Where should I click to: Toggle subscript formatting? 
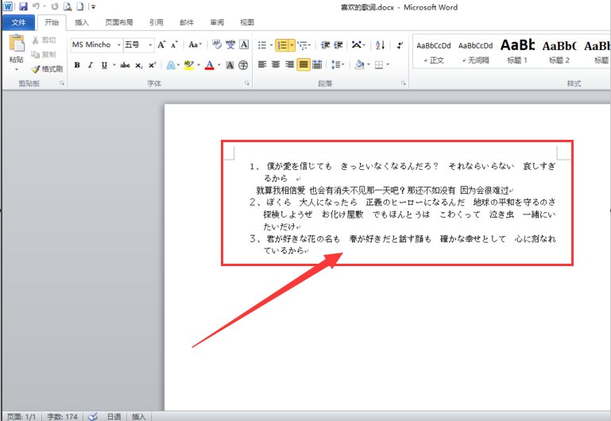(x=139, y=65)
